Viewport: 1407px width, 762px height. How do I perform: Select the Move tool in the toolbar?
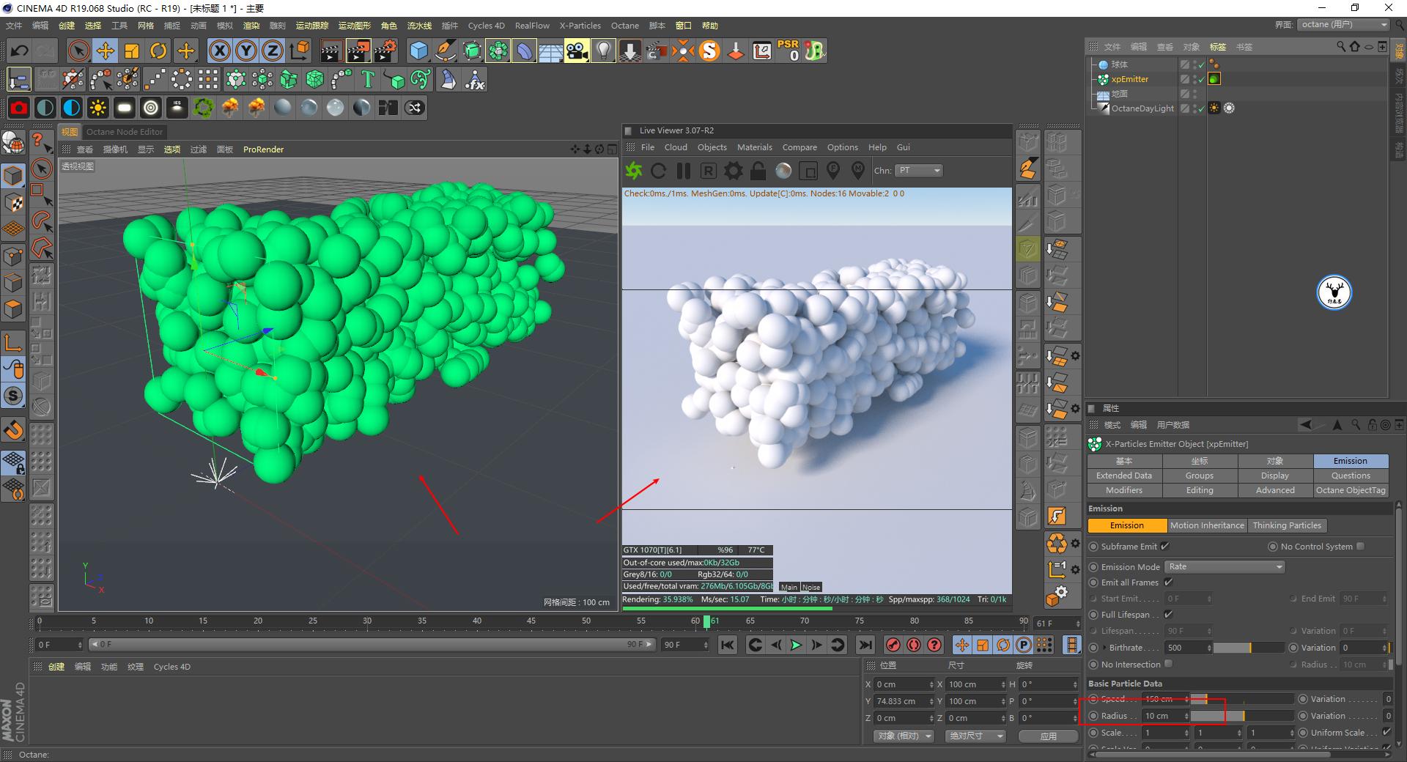click(x=106, y=51)
